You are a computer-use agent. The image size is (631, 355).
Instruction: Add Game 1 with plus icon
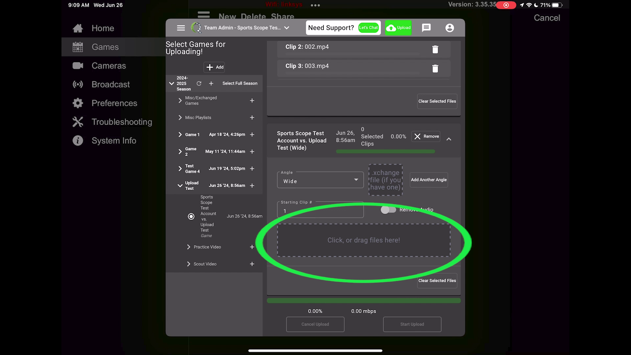252,135
